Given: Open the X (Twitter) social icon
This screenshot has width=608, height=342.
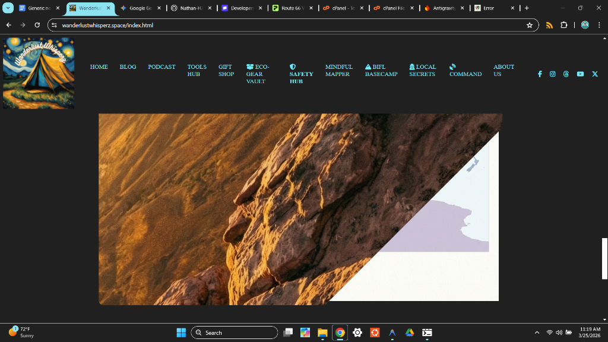Looking at the screenshot, I should click(595, 74).
